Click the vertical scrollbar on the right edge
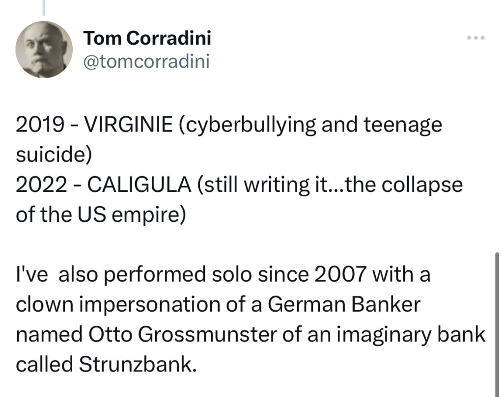Viewport: 503px width, 397px height. pos(497,324)
